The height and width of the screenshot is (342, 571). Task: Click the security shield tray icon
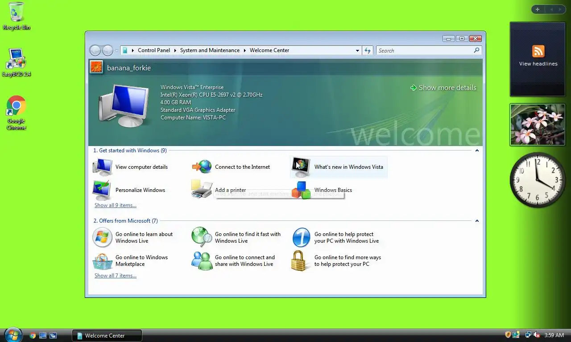(x=508, y=335)
